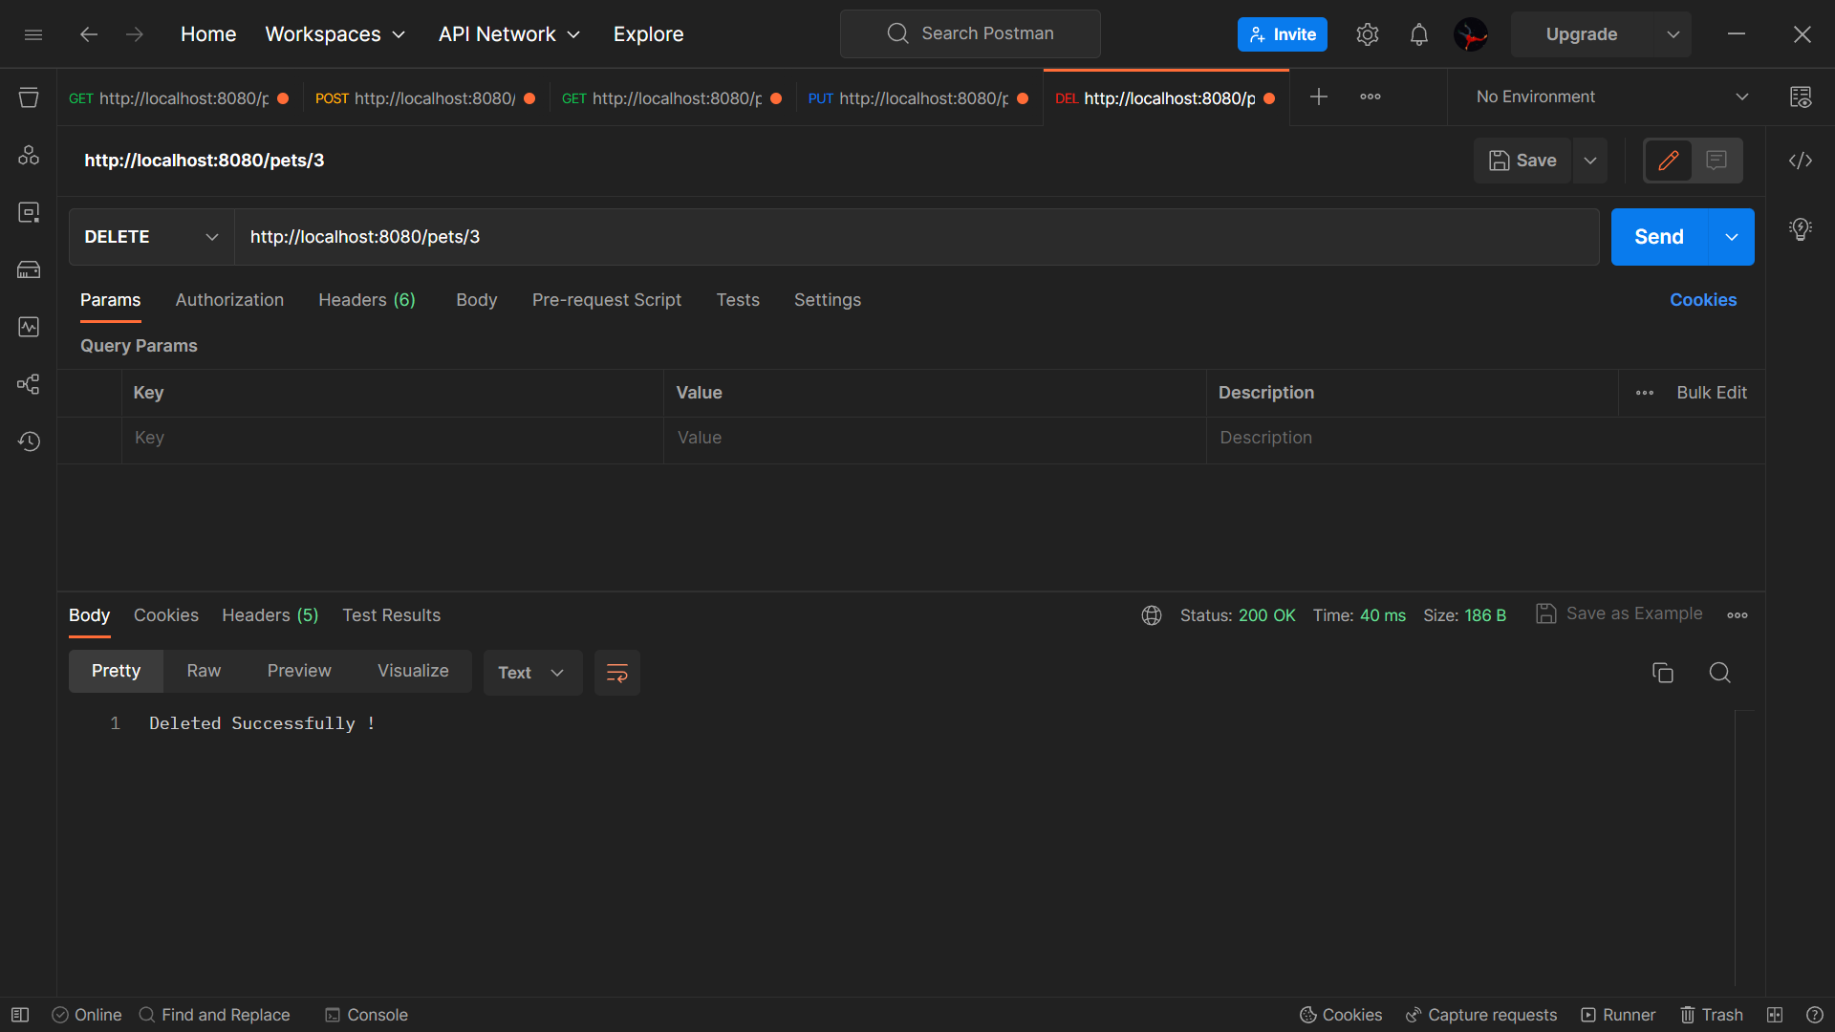This screenshot has width=1835, height=1032.
Task: Search the response with magnifier icon
Action: tap(1719, 673)
